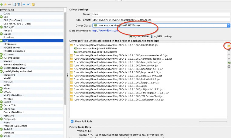Click the folder search driver finder icon
The height and width of the screenshot is (138, 231).
coord(33,5)
